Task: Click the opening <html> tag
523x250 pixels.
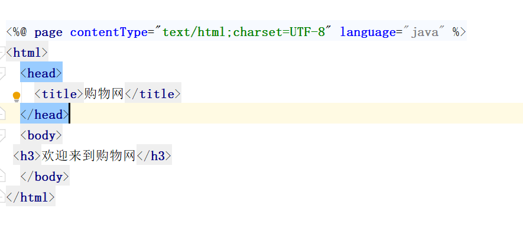Action: click(27, 53)
